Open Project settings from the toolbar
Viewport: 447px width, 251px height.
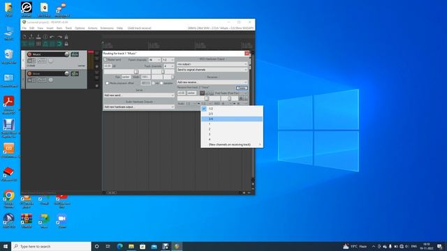[x=45, y=37]
